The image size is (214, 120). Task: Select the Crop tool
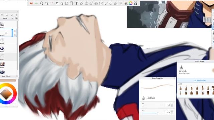tap(57, 3)
